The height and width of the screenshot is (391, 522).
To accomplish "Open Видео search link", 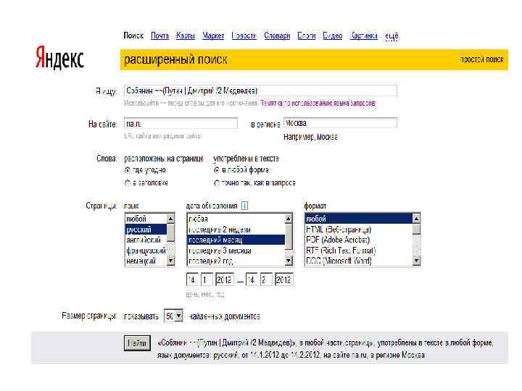I will point(333,35).
